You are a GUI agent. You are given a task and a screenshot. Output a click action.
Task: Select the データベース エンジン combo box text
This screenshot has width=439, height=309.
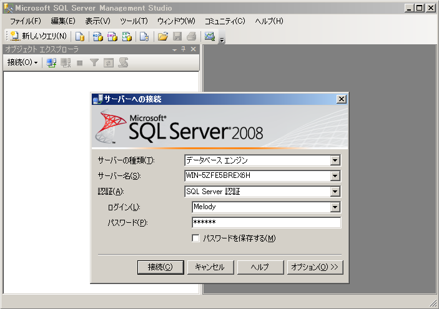(x=217, y=160)
